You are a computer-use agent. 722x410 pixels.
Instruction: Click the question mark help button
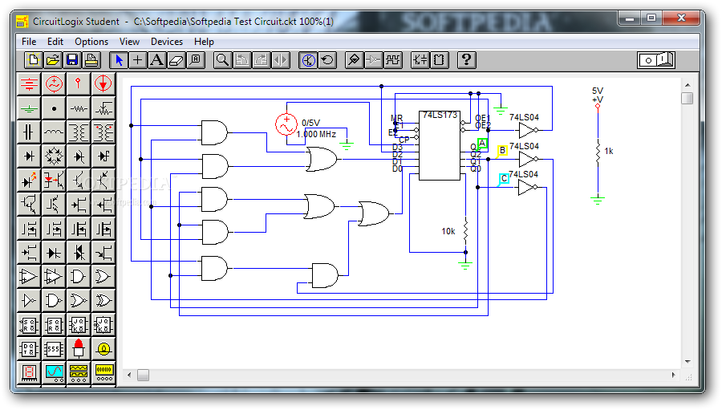point(466,60)
